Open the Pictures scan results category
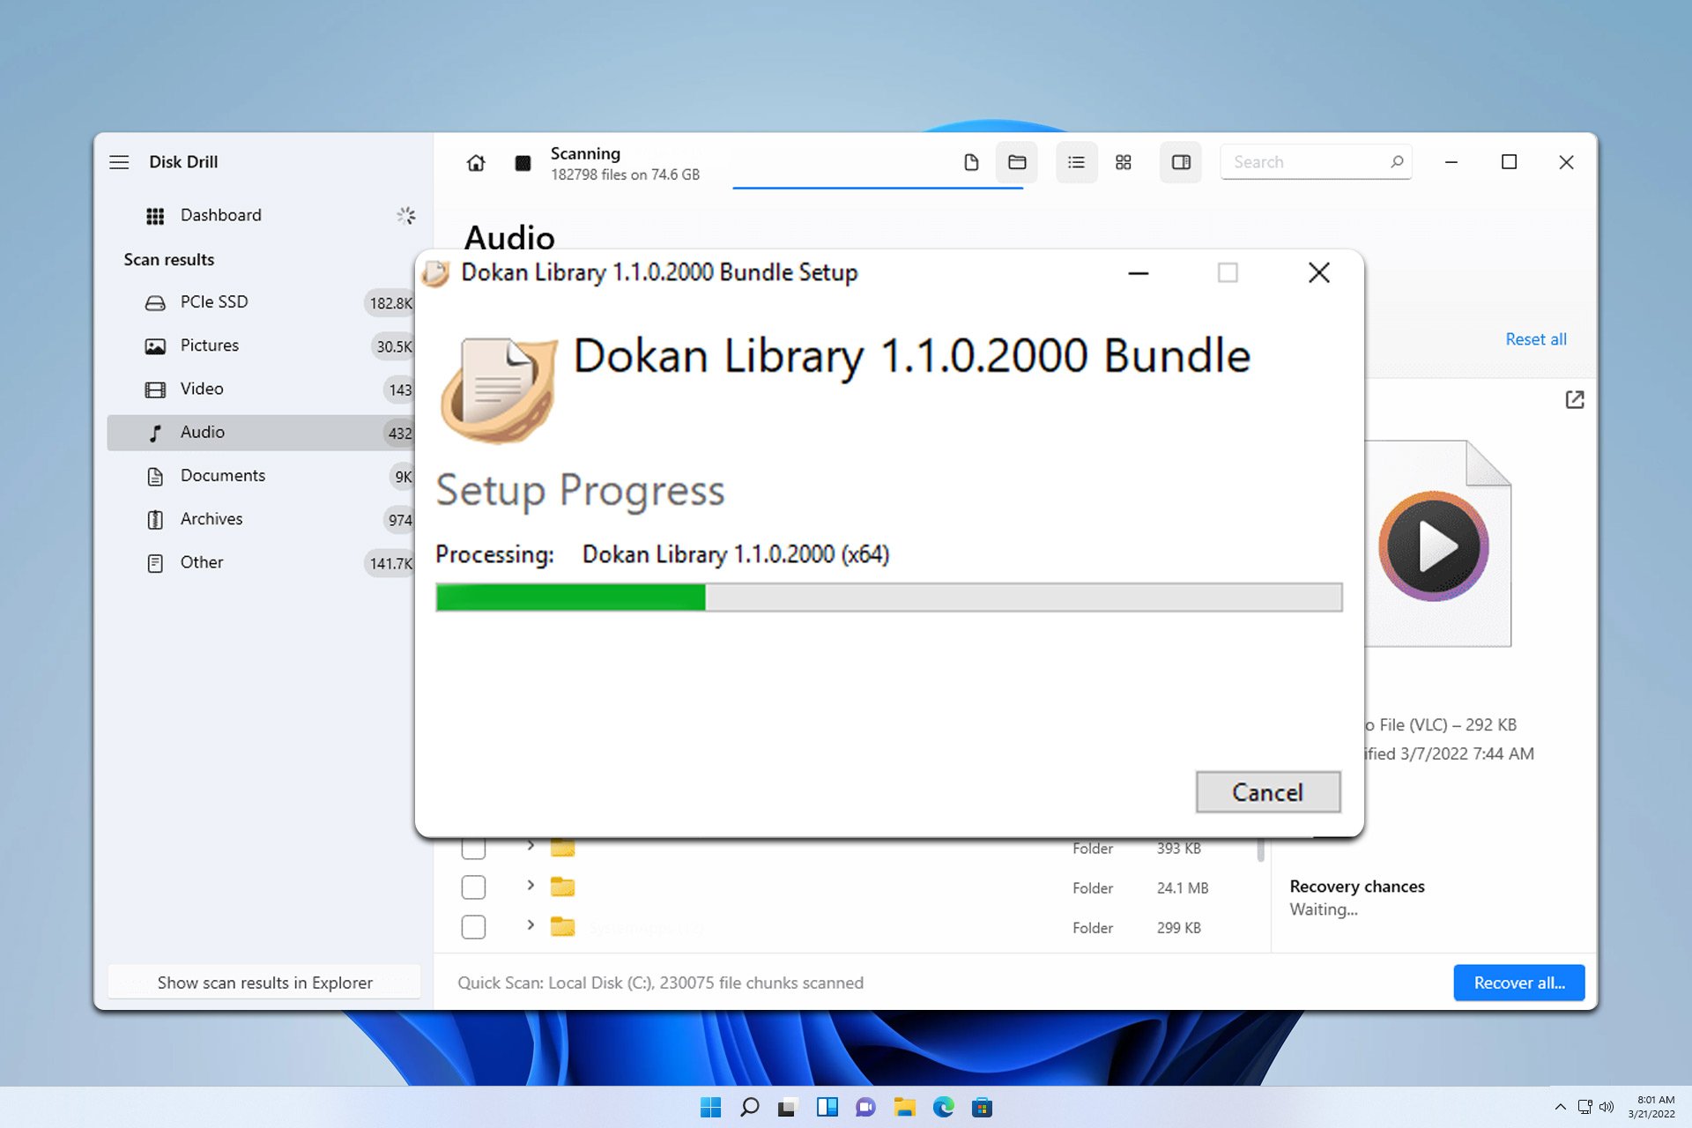The height and width of the screenshot is (1128, 1692). tap(209, 345)
